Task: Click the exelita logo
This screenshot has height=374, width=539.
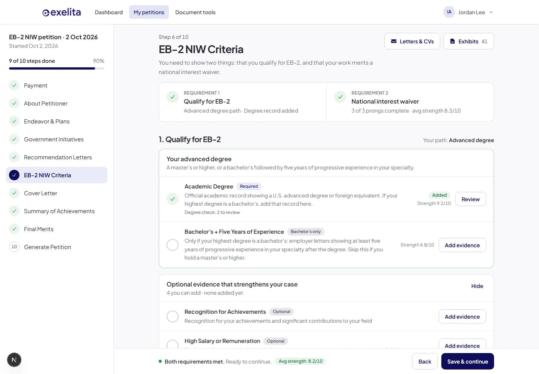Action: 61,12
